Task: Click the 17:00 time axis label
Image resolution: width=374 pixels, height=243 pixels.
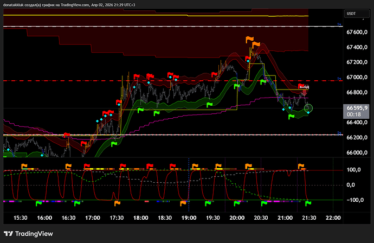Action: click(93, 218)
